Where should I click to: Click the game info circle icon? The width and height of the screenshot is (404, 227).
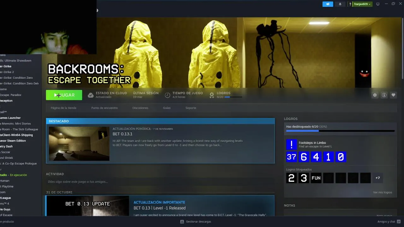coord(384,95)
